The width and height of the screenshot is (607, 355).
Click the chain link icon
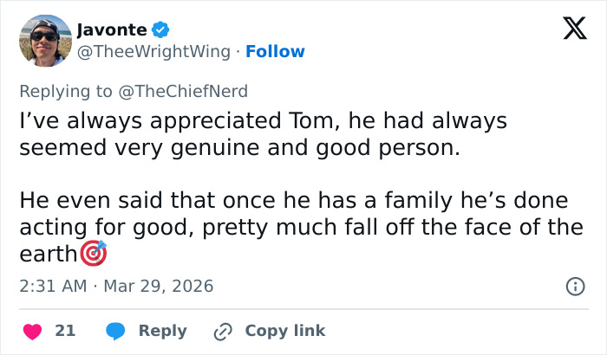pyautogui.click(x=224, y=331)
